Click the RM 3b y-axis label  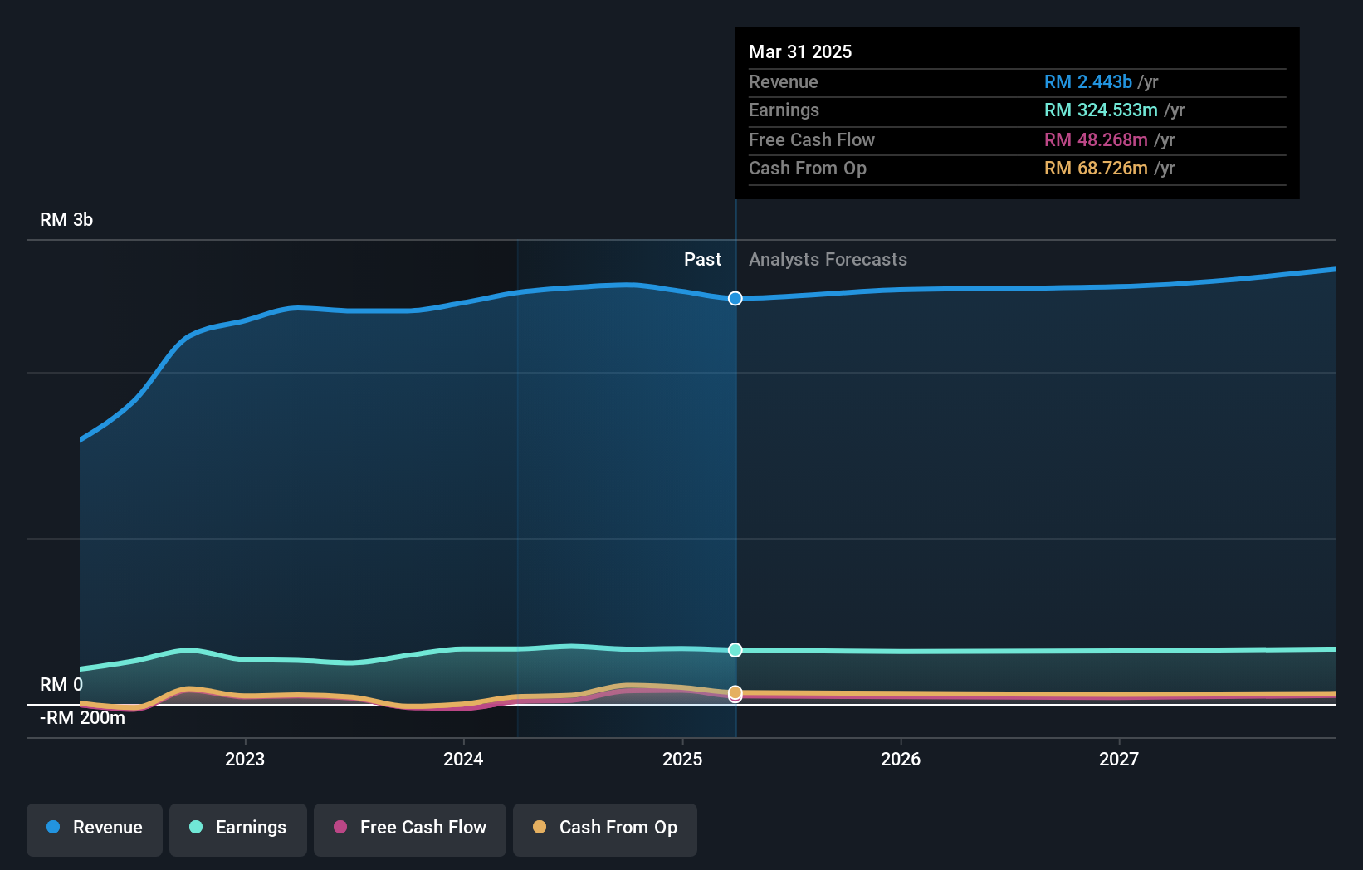click(66, 220)
